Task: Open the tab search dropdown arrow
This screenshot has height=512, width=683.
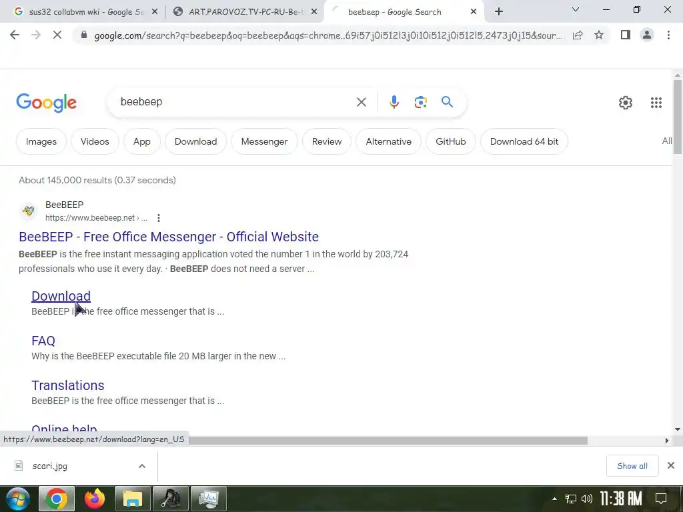Action: point(576,9)
